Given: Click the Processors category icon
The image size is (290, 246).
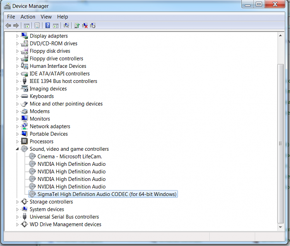Looking at the screenshot, I should tap(24, 141).
